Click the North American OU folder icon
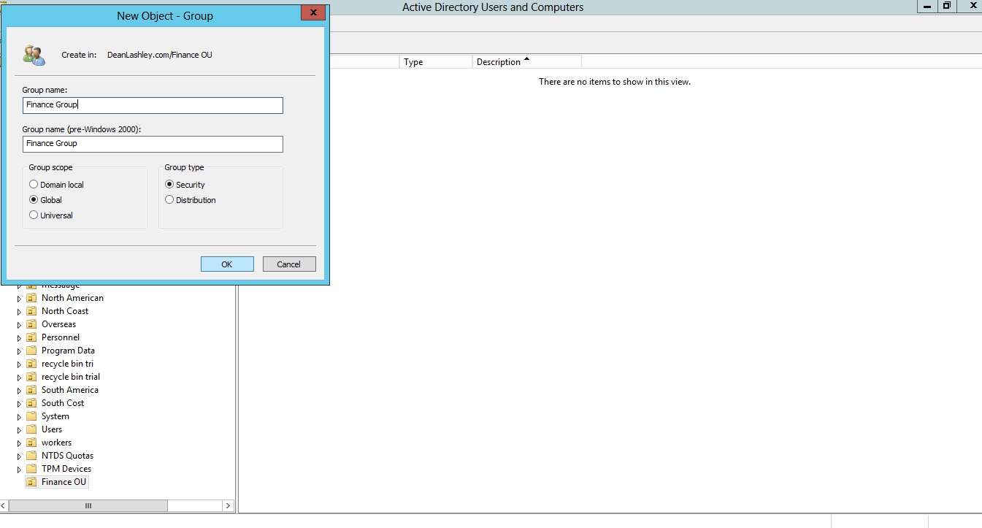982x528 pixels. pyautogui.click(x=31, y=298)
